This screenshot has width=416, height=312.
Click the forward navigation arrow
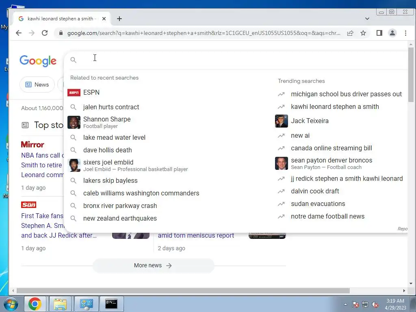(32, 33)
